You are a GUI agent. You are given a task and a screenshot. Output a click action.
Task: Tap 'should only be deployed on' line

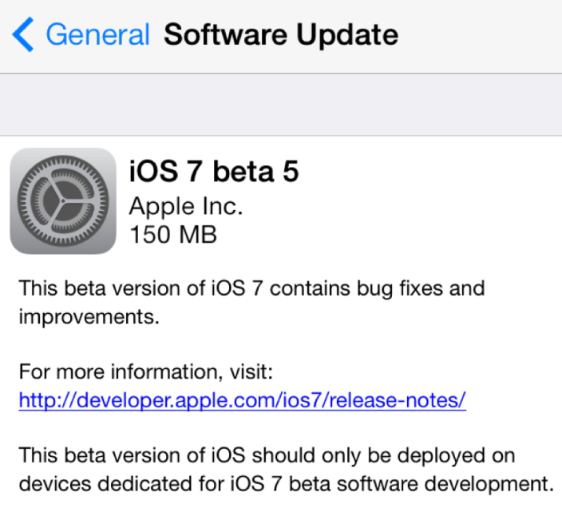[383, 455]
